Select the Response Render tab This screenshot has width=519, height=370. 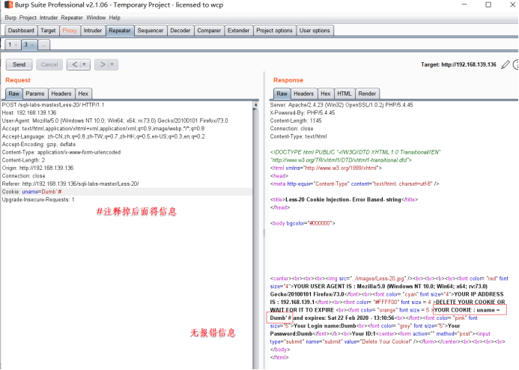(367, 94)
